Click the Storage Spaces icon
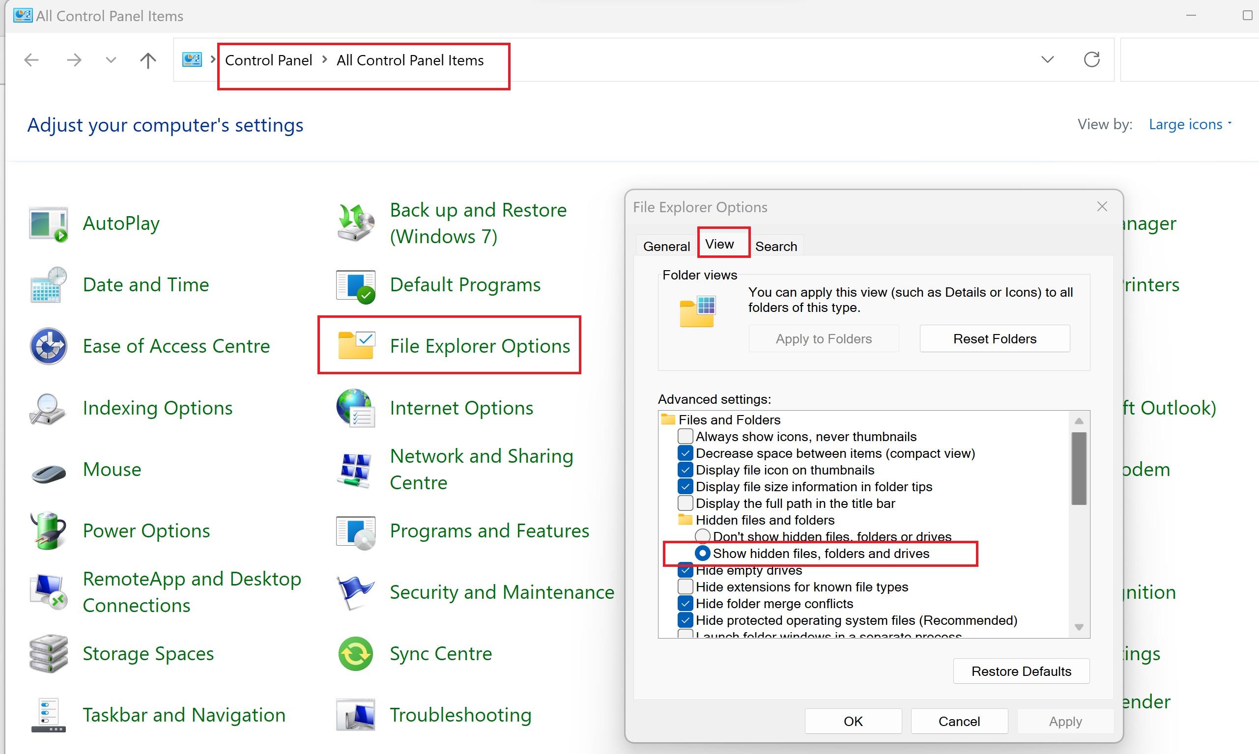This screenshot has width=1259, height=754. (x=48, y=653)
